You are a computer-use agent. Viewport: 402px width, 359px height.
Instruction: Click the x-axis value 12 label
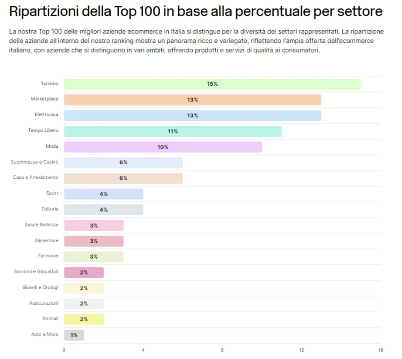click(x=301, y=350)
